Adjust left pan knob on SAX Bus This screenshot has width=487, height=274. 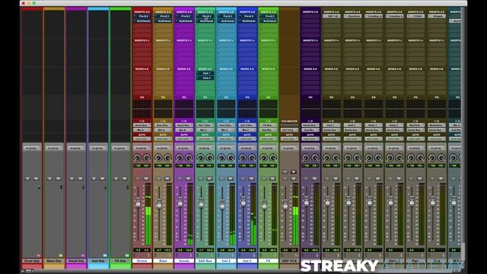click(201, 158)
